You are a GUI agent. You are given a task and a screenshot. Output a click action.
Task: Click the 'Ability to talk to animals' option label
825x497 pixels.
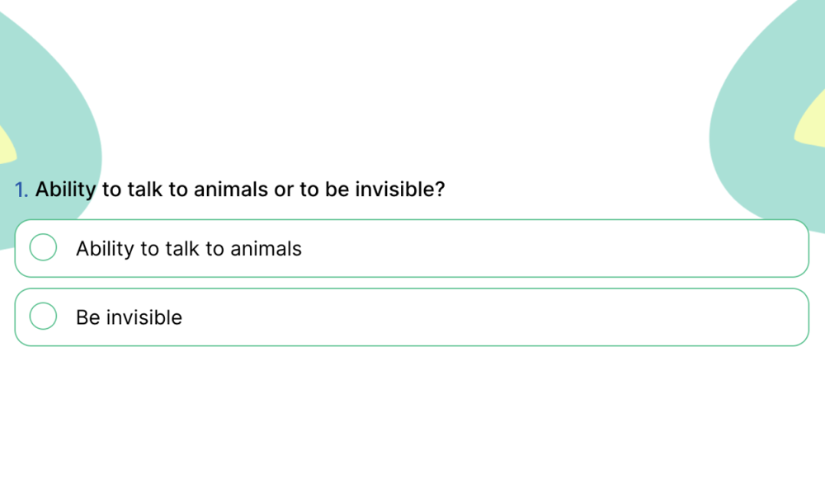(x=189, y=248)
